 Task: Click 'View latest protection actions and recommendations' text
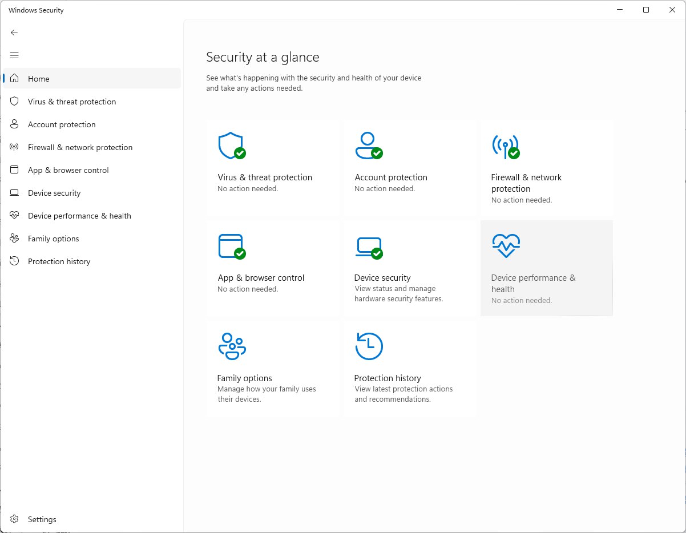403,394
